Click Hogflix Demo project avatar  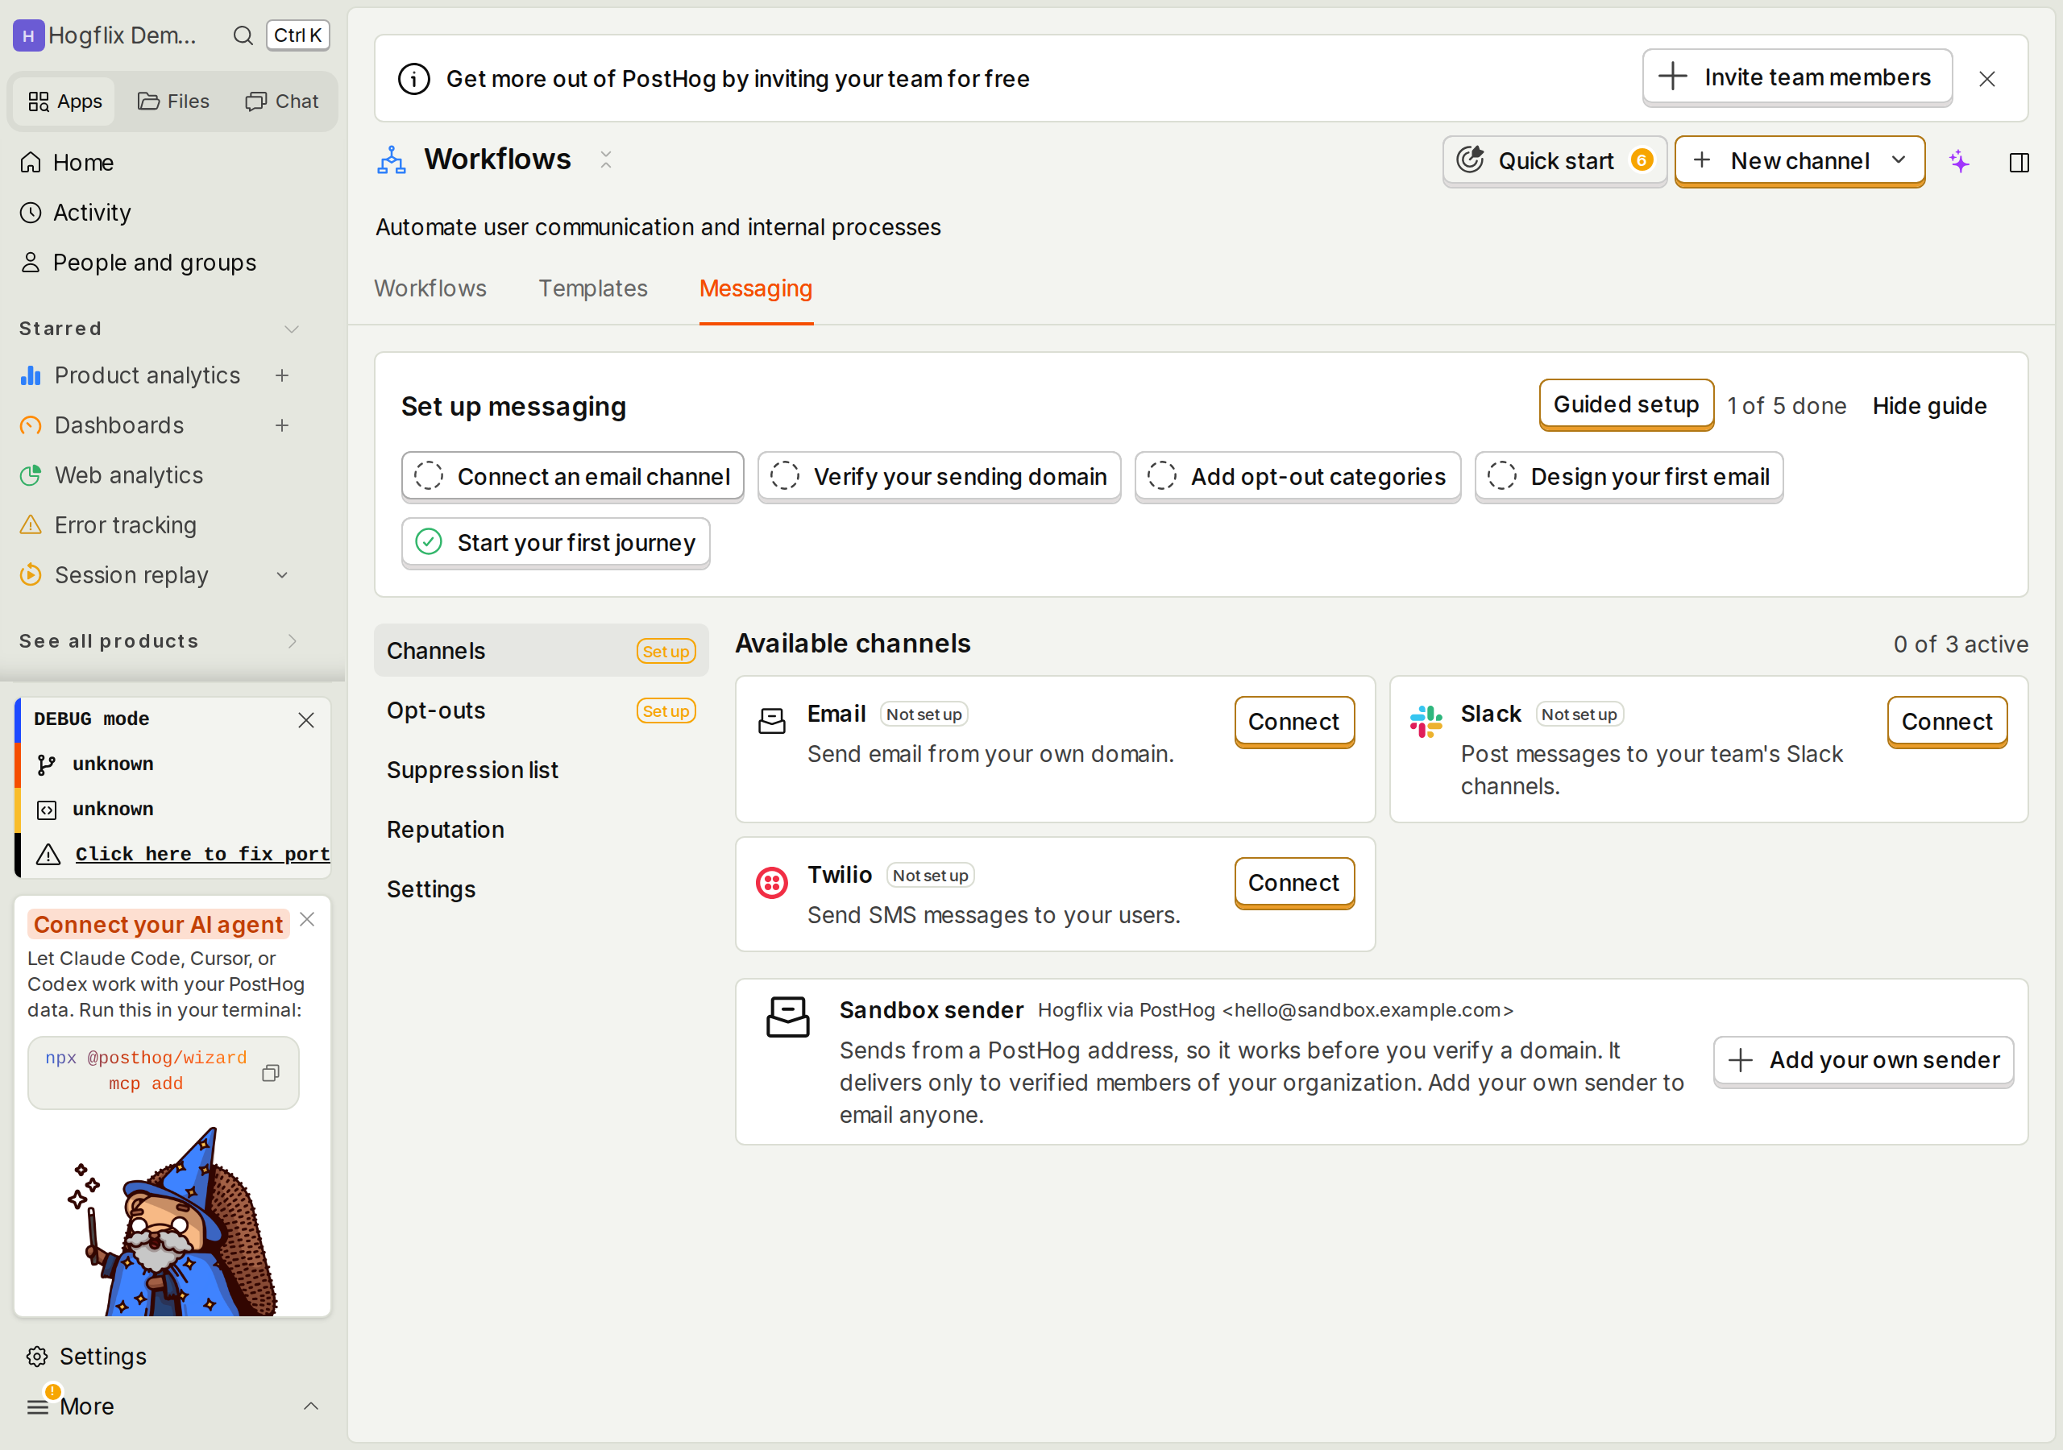coord(29,35)
